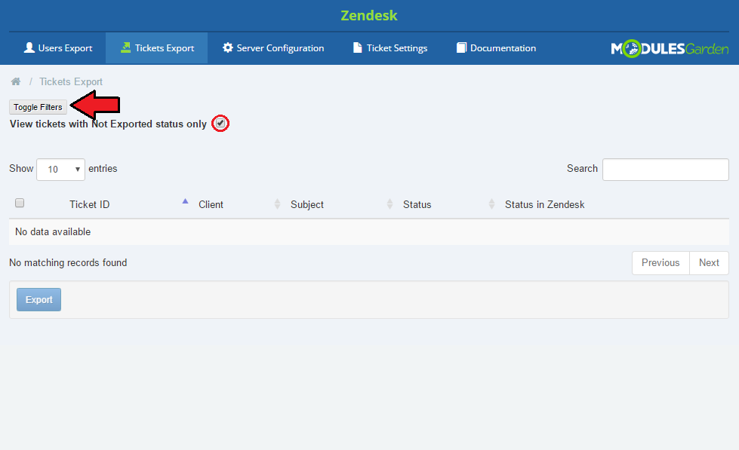Click the Documentation book icon
This screenshot has height=450, width=739.
[x=461, y=47]
